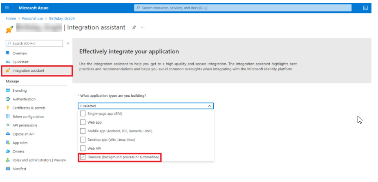The width and height of the screenshot is (378, 182).
Task: Click the App roles icon
Action: [8, 142]
